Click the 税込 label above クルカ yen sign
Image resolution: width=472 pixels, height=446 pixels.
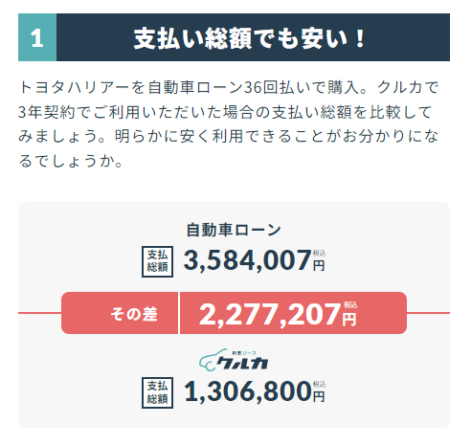319,384
